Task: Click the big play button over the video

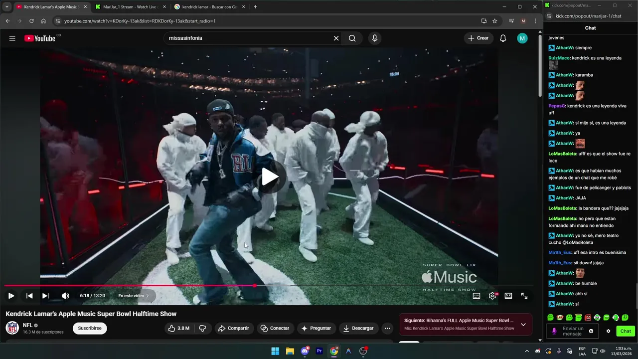Action: pos(270,177)
